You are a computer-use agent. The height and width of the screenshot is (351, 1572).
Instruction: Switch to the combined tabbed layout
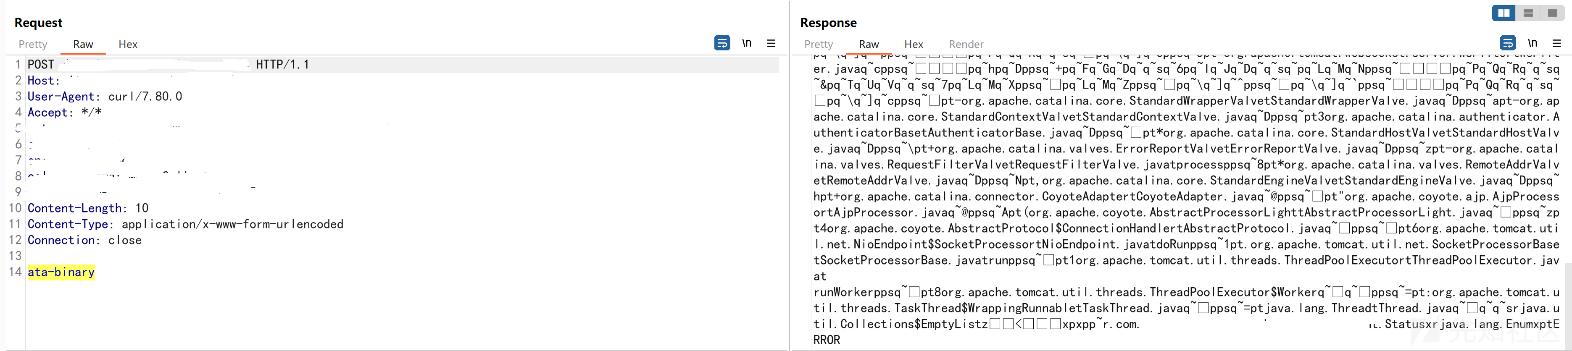tap(1553, 13)
